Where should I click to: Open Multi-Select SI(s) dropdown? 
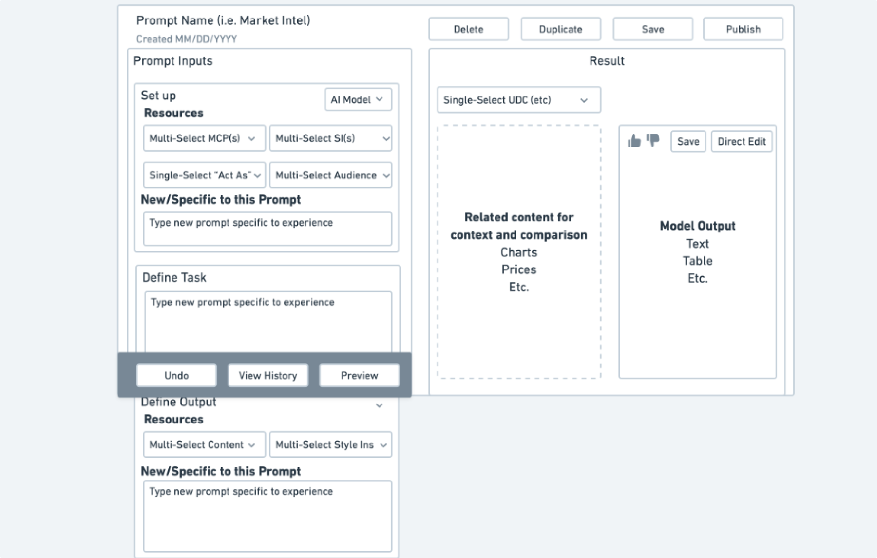330,138
